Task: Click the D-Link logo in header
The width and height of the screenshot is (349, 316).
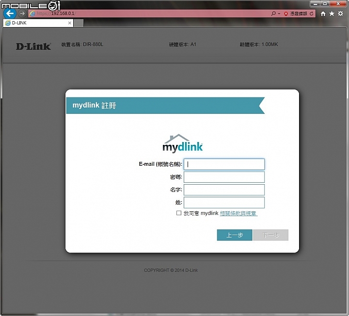Action: 33,46
